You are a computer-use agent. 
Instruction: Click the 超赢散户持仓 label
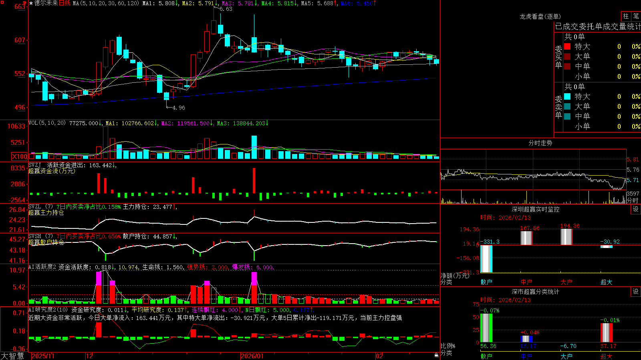tap(46, 242)
